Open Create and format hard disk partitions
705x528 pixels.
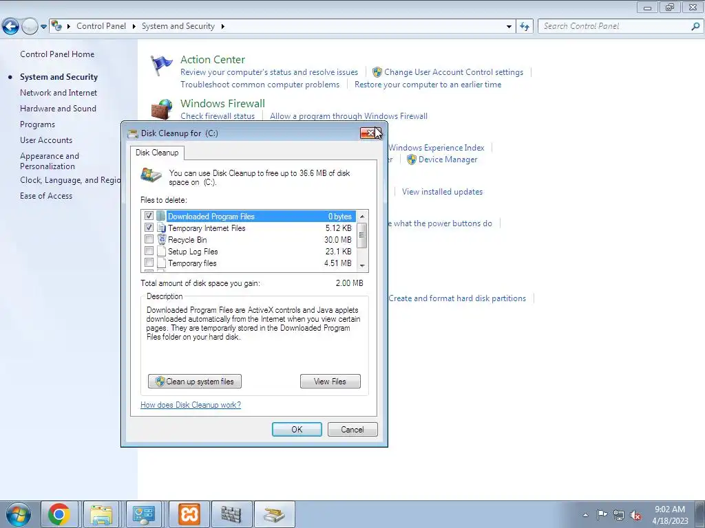(457, 298)
